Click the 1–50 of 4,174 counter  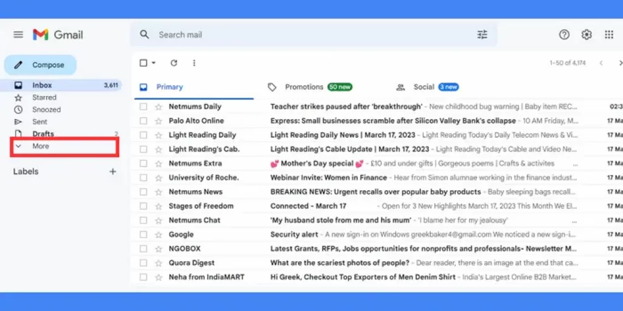coord(568,63)
